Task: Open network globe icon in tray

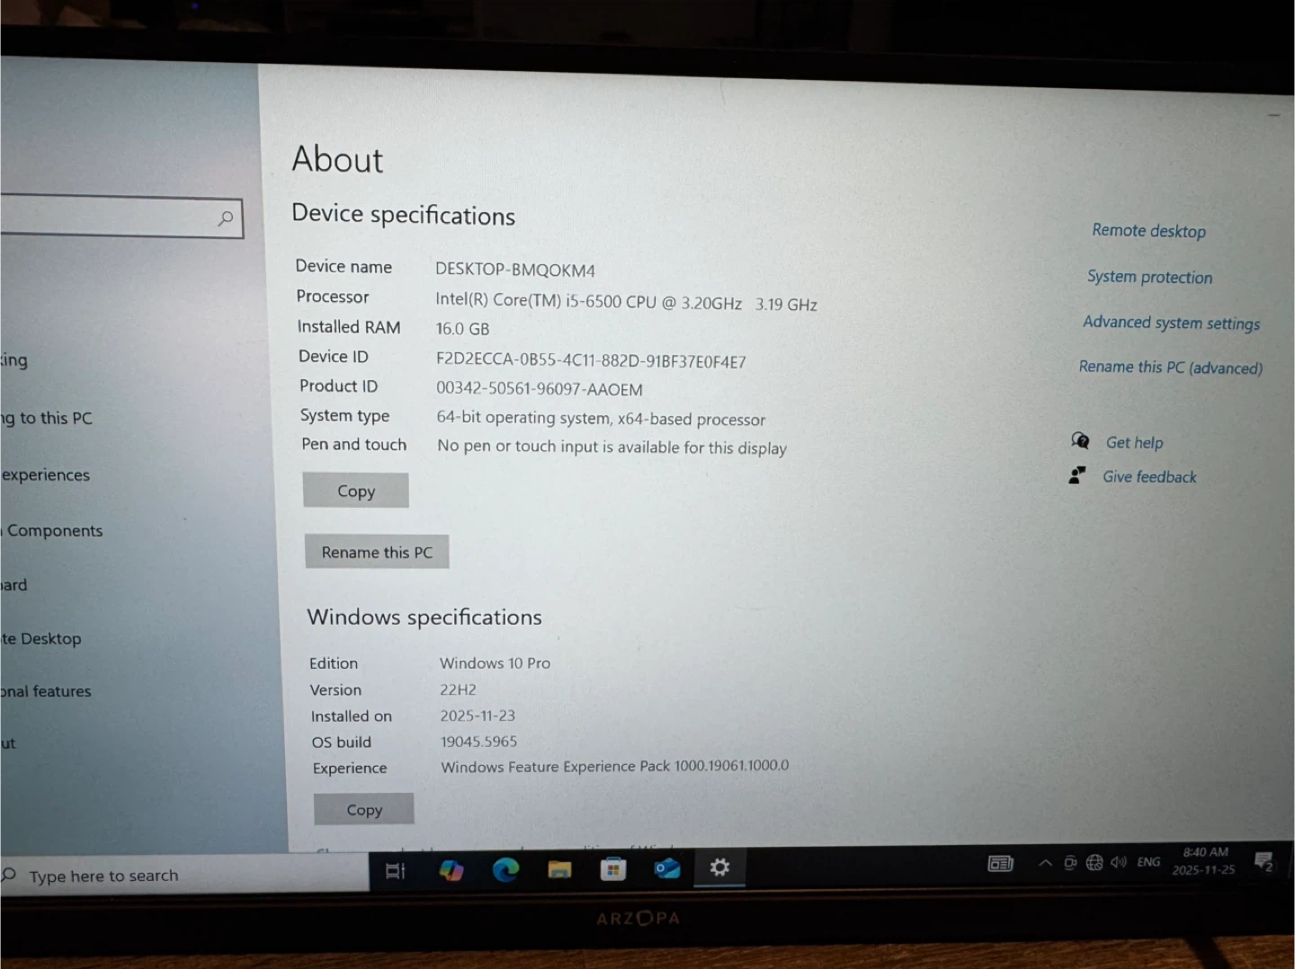Action: (x=1094, y=863)
